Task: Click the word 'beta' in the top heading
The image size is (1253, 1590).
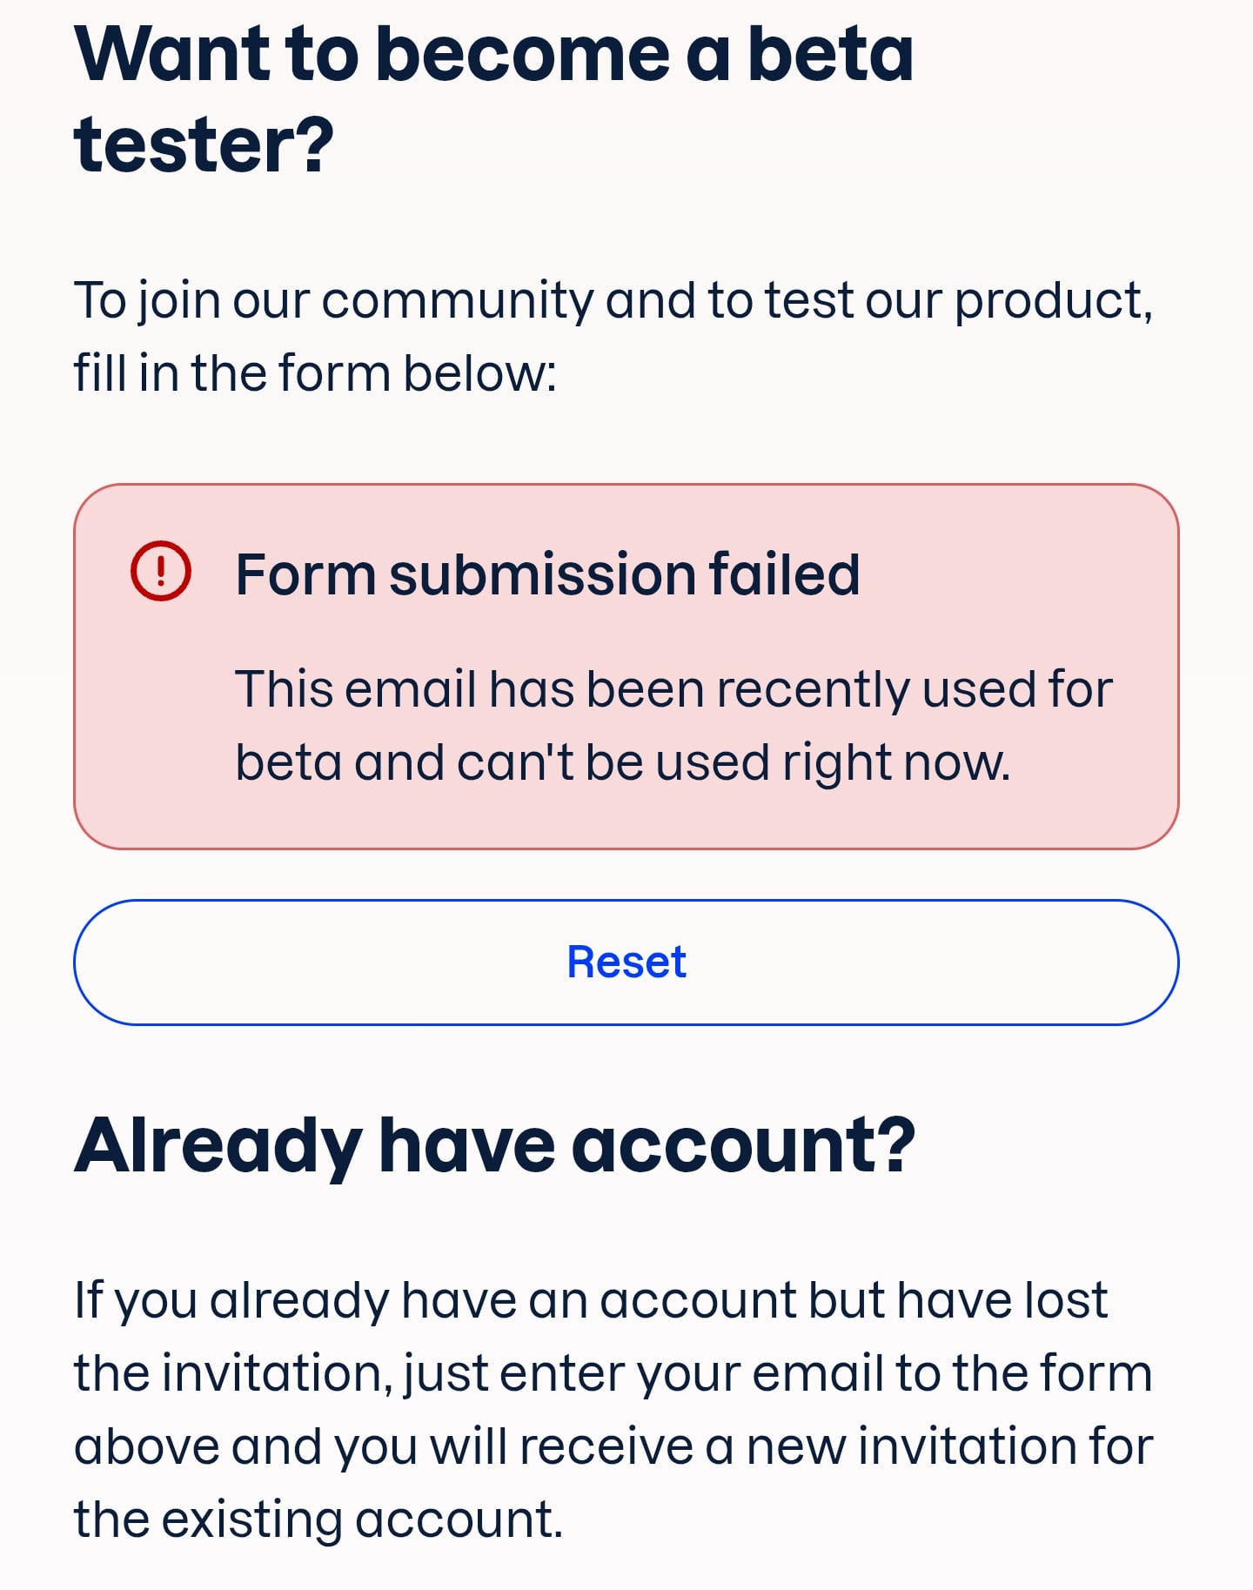Action: [x=830, y=54]
